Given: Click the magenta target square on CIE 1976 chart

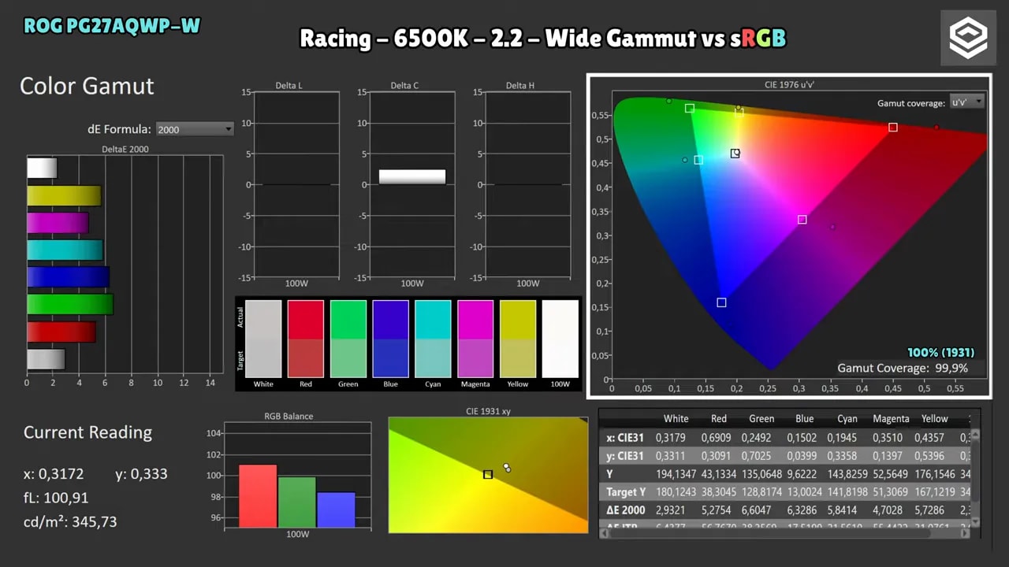Looking at the screenshot, I should click(802, 220).
